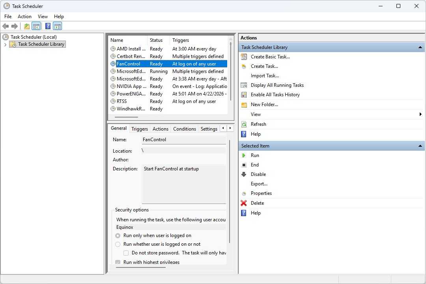
Task: Switch to the Triggers tab
Action: click(140, 129)
